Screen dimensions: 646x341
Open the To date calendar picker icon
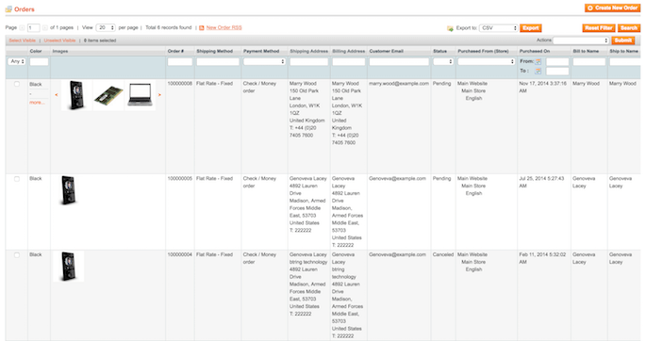[x=538, y=72]
